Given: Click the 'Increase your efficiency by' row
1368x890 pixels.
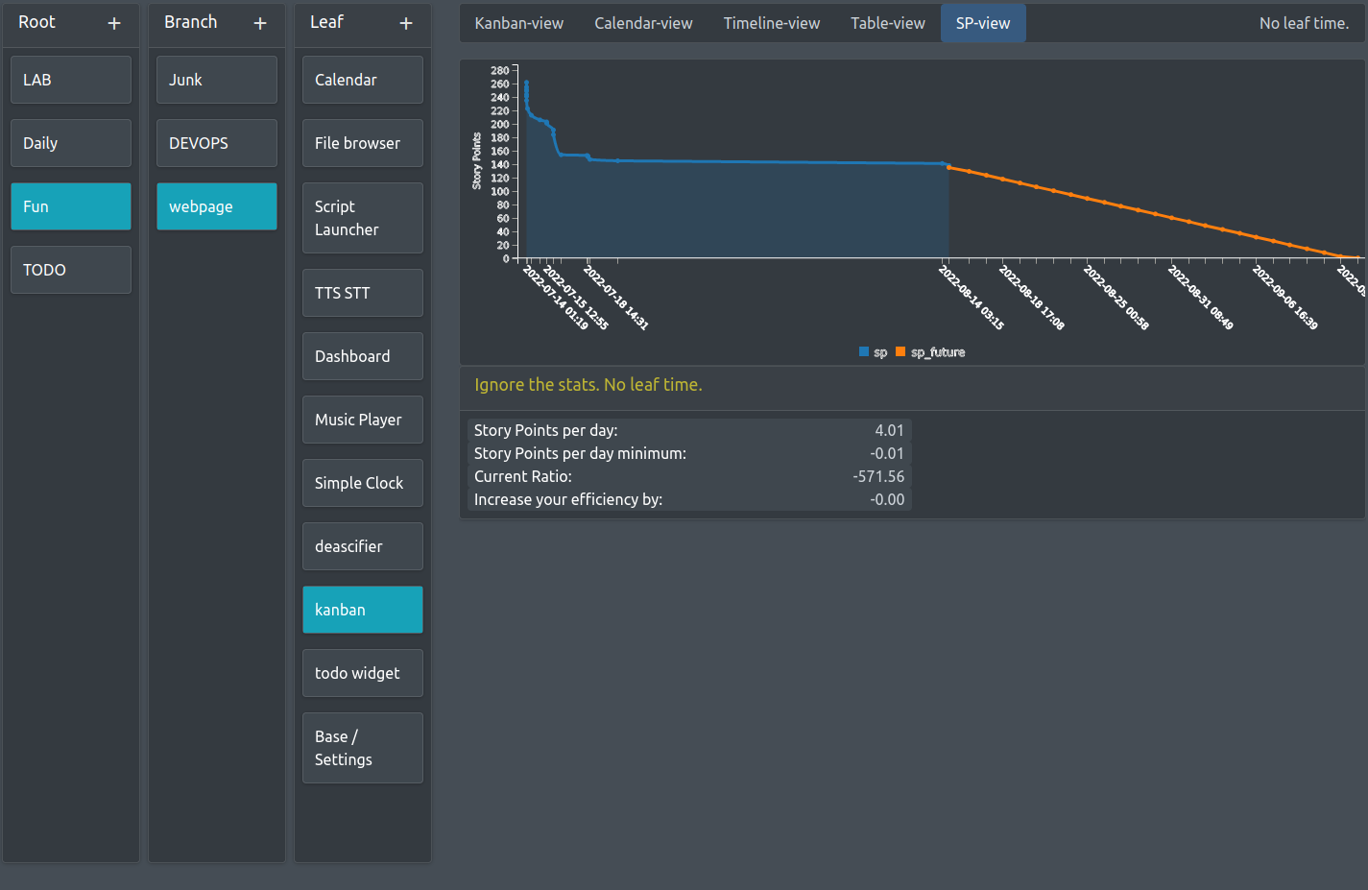Looking at the screenshot, I should (x=688, y=499).
